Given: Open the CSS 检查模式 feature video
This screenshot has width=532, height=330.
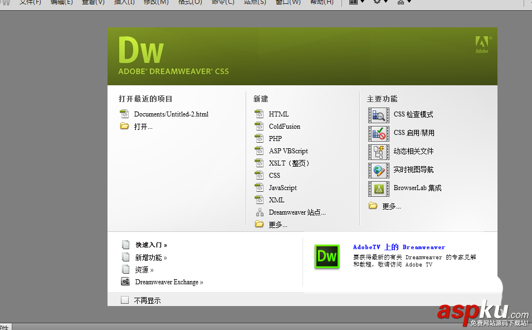Looking at the screenshot, I should 413,114.
